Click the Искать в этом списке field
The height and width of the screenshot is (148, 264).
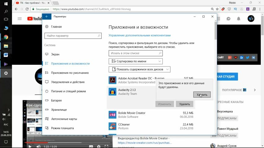coord(135,53)
